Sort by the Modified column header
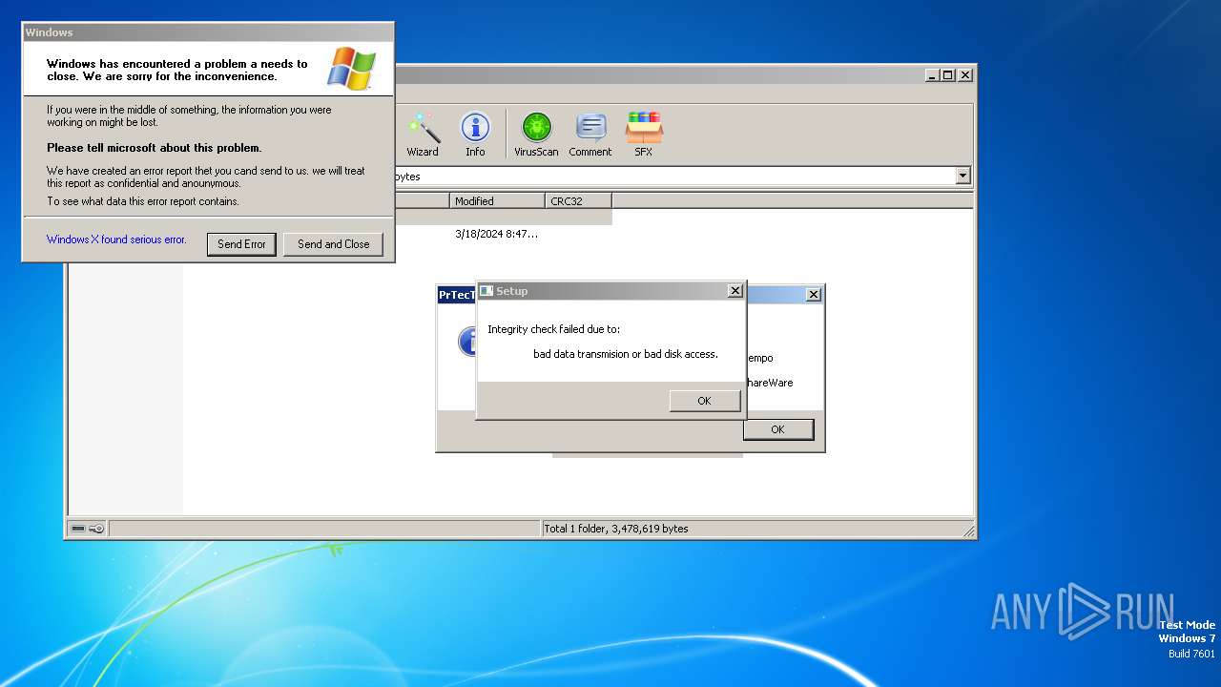This screenshot has width=1221, height=687. click(x=497, y=200)
